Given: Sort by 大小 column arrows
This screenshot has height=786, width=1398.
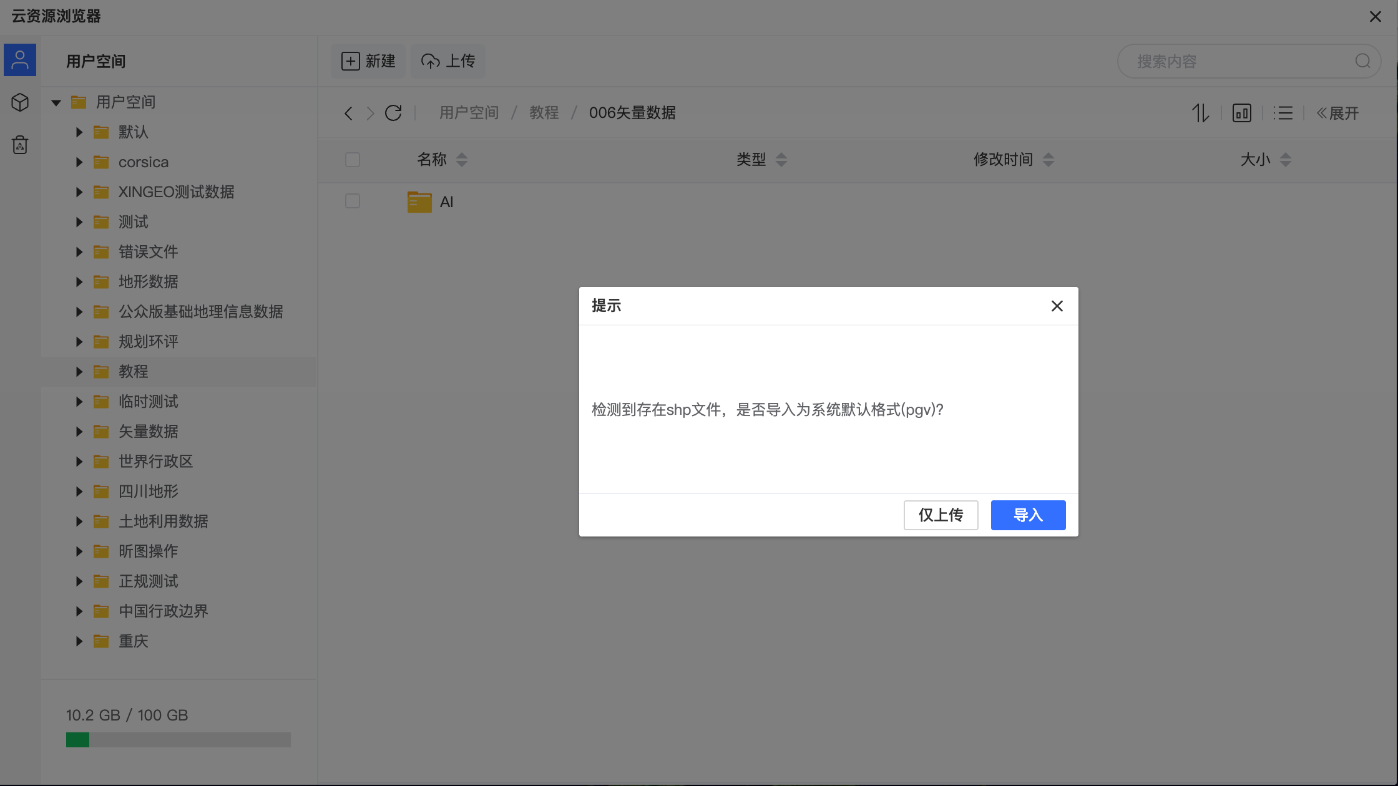Looking at the screenshot, I should click(x=1286, y=160).
